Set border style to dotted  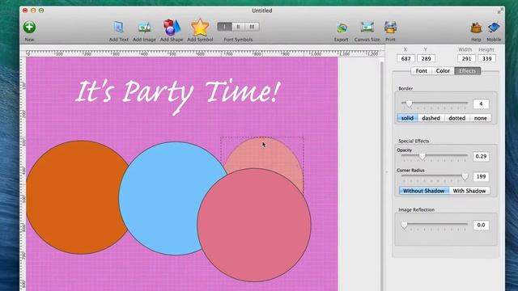(456, 118)
